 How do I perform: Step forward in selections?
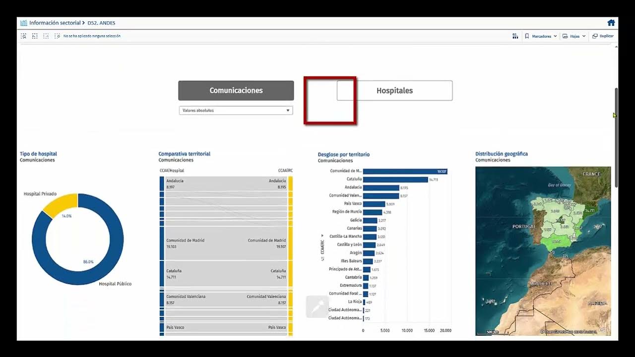click(46, 36)
